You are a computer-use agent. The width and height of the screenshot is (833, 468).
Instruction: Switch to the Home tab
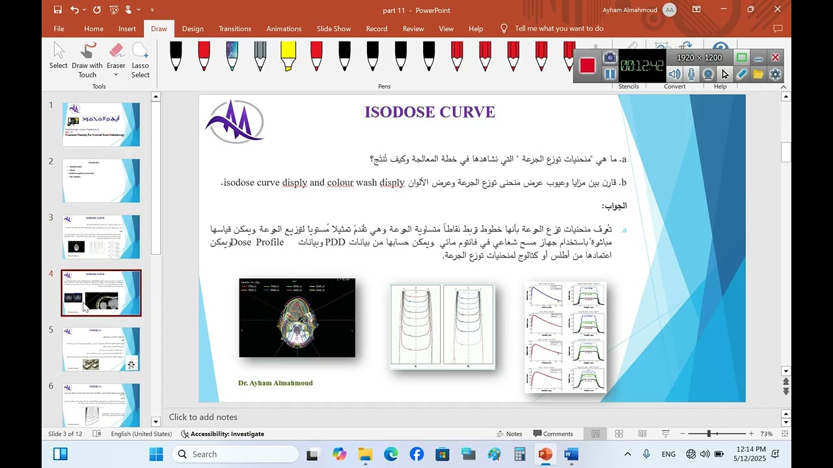click(x=94, y=29)
